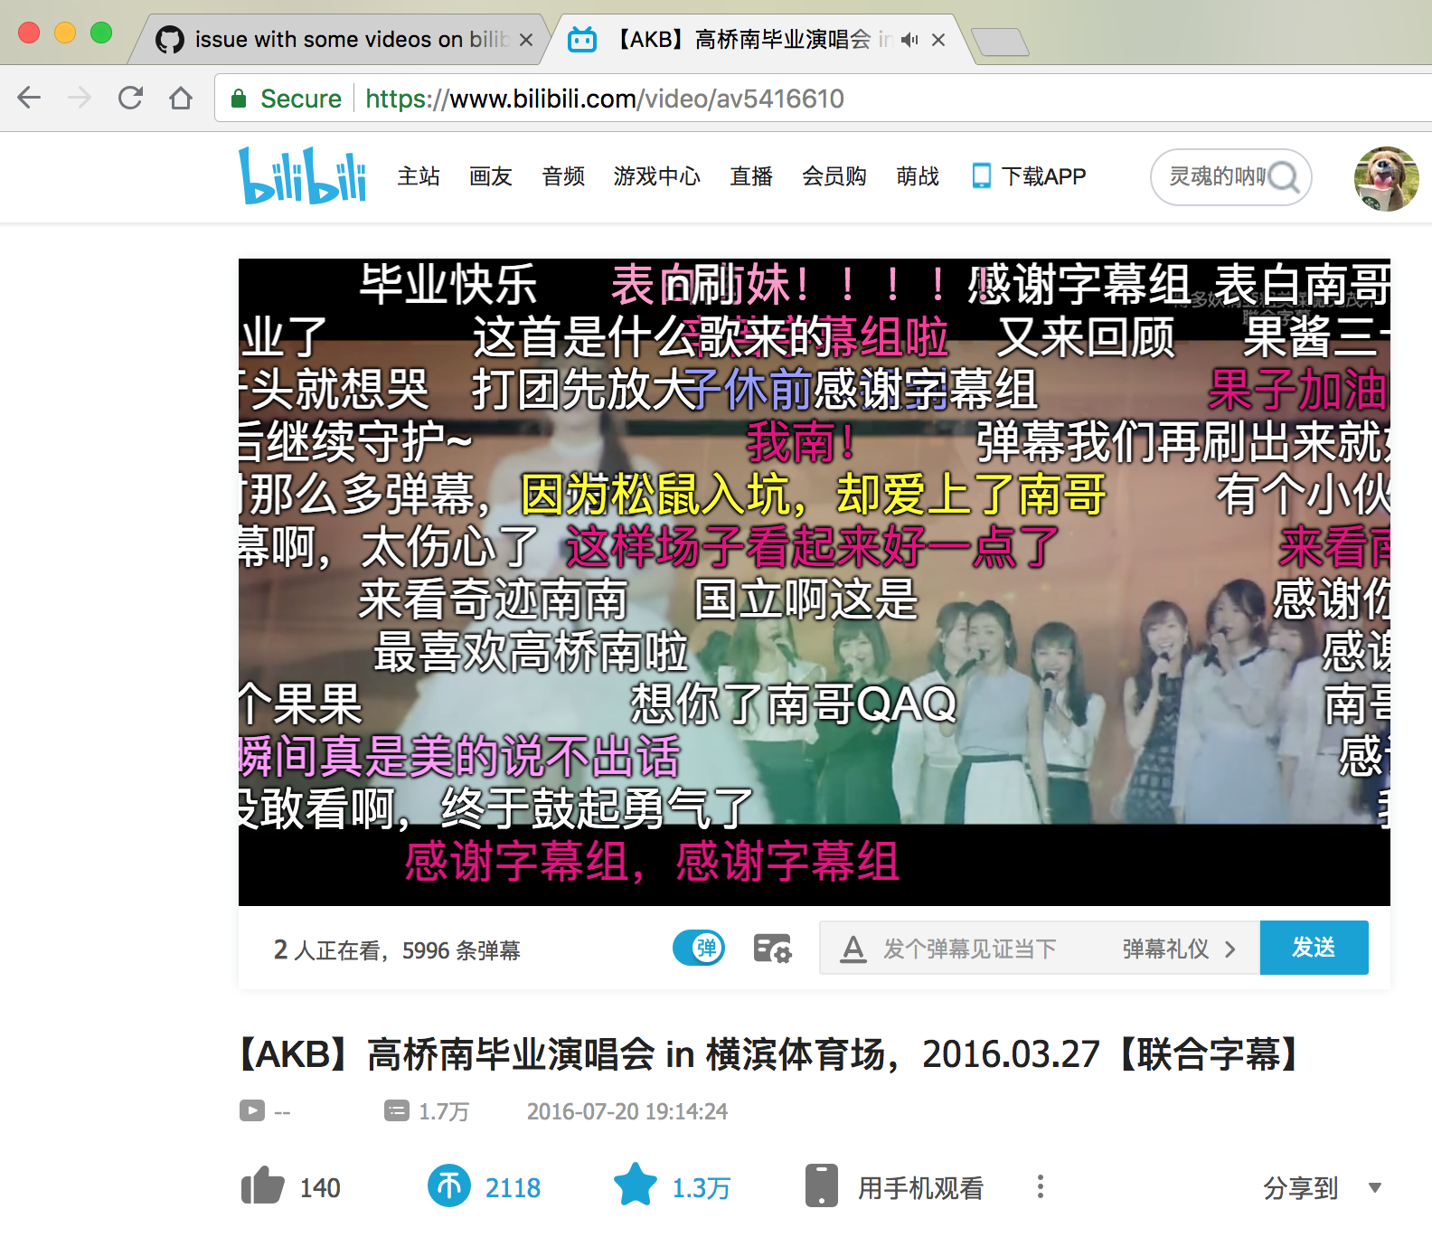This screenshot has height=1237, width=1432.
Task: Close the AKB bilibili tab
Action: point(938,40)
